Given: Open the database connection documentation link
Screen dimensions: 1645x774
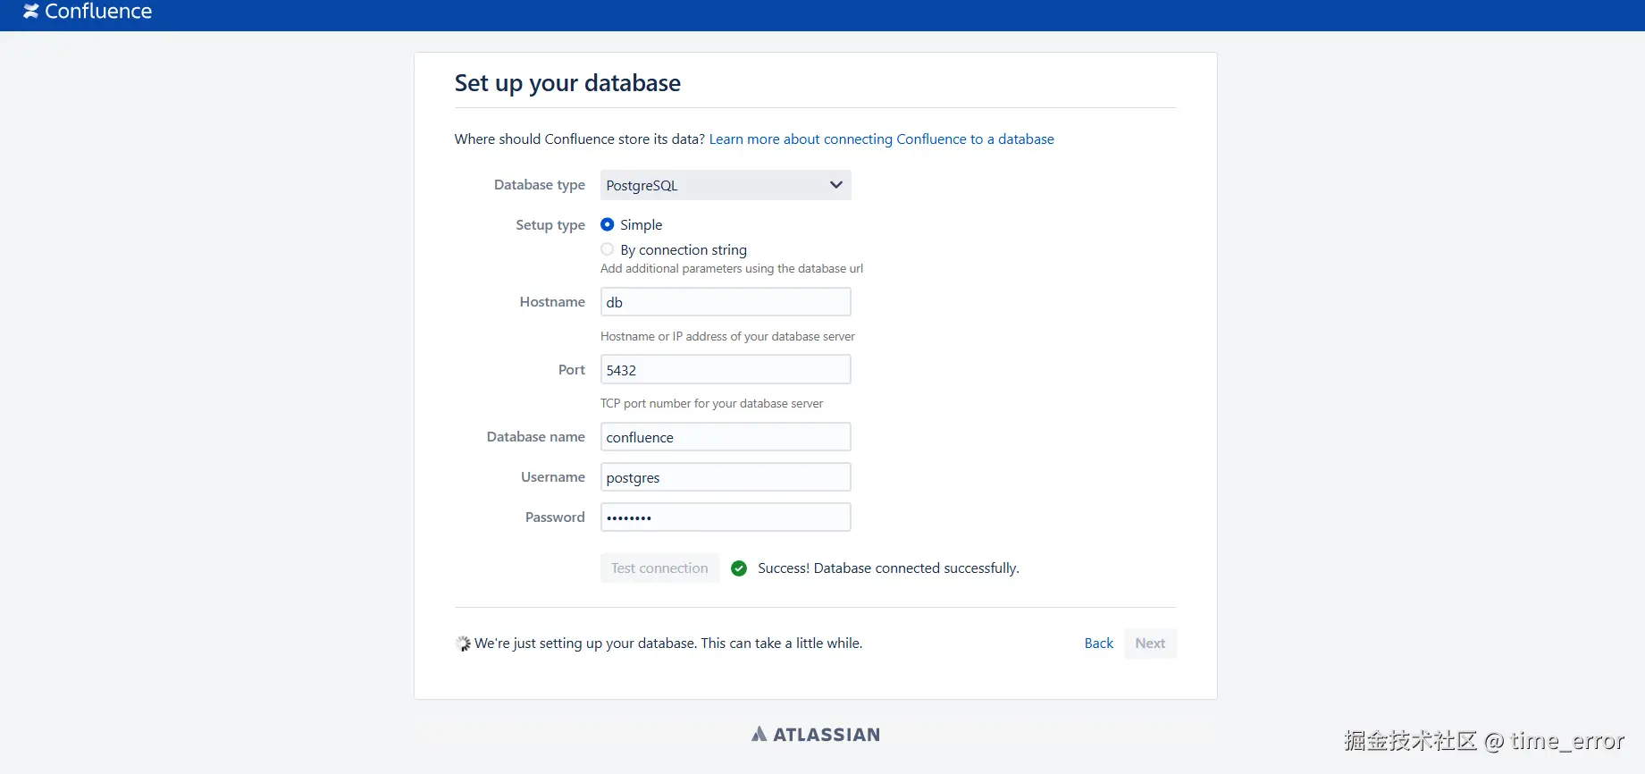Looking at the screenshot, I should (x=882, y=139).
